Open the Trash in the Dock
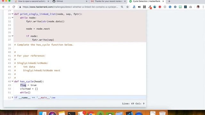This screenshot has height=115, width=205. click(x=162, y=113)
